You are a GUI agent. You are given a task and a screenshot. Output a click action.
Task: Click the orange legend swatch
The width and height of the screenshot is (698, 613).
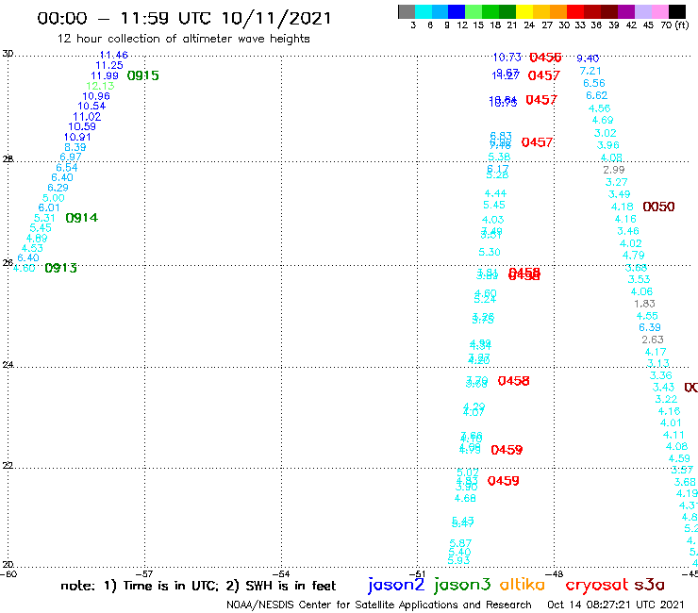coord(557,11)
